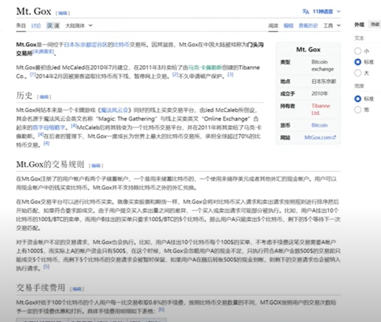Select the 大 text size radio
This screenshot has width=381, height=322.
[x=357, y=73]
